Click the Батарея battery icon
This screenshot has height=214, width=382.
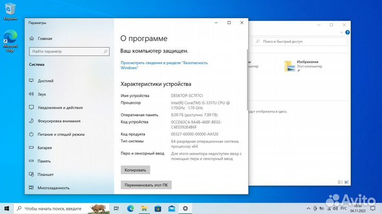(31, 147)
